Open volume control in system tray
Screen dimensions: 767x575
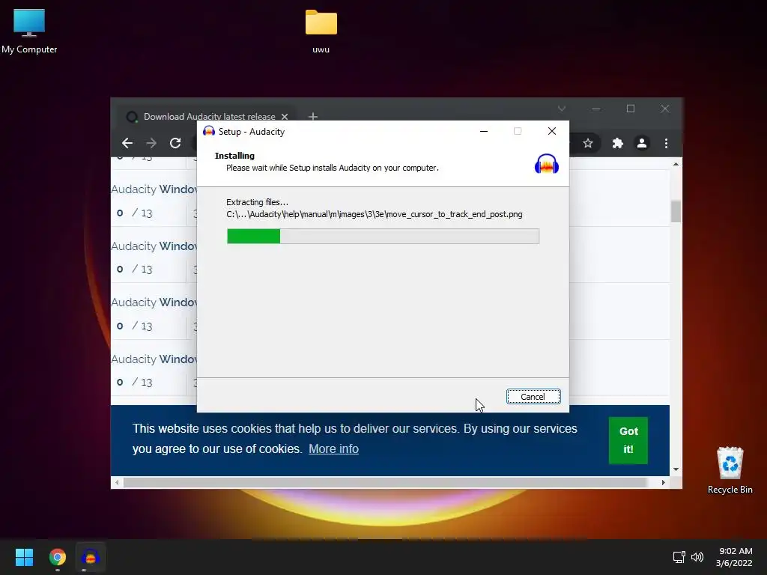click(697, 557)
